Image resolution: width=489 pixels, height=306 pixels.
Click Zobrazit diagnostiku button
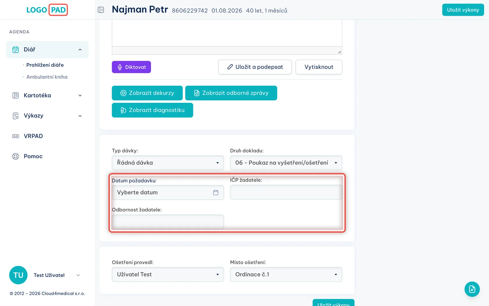click(153, 110)
